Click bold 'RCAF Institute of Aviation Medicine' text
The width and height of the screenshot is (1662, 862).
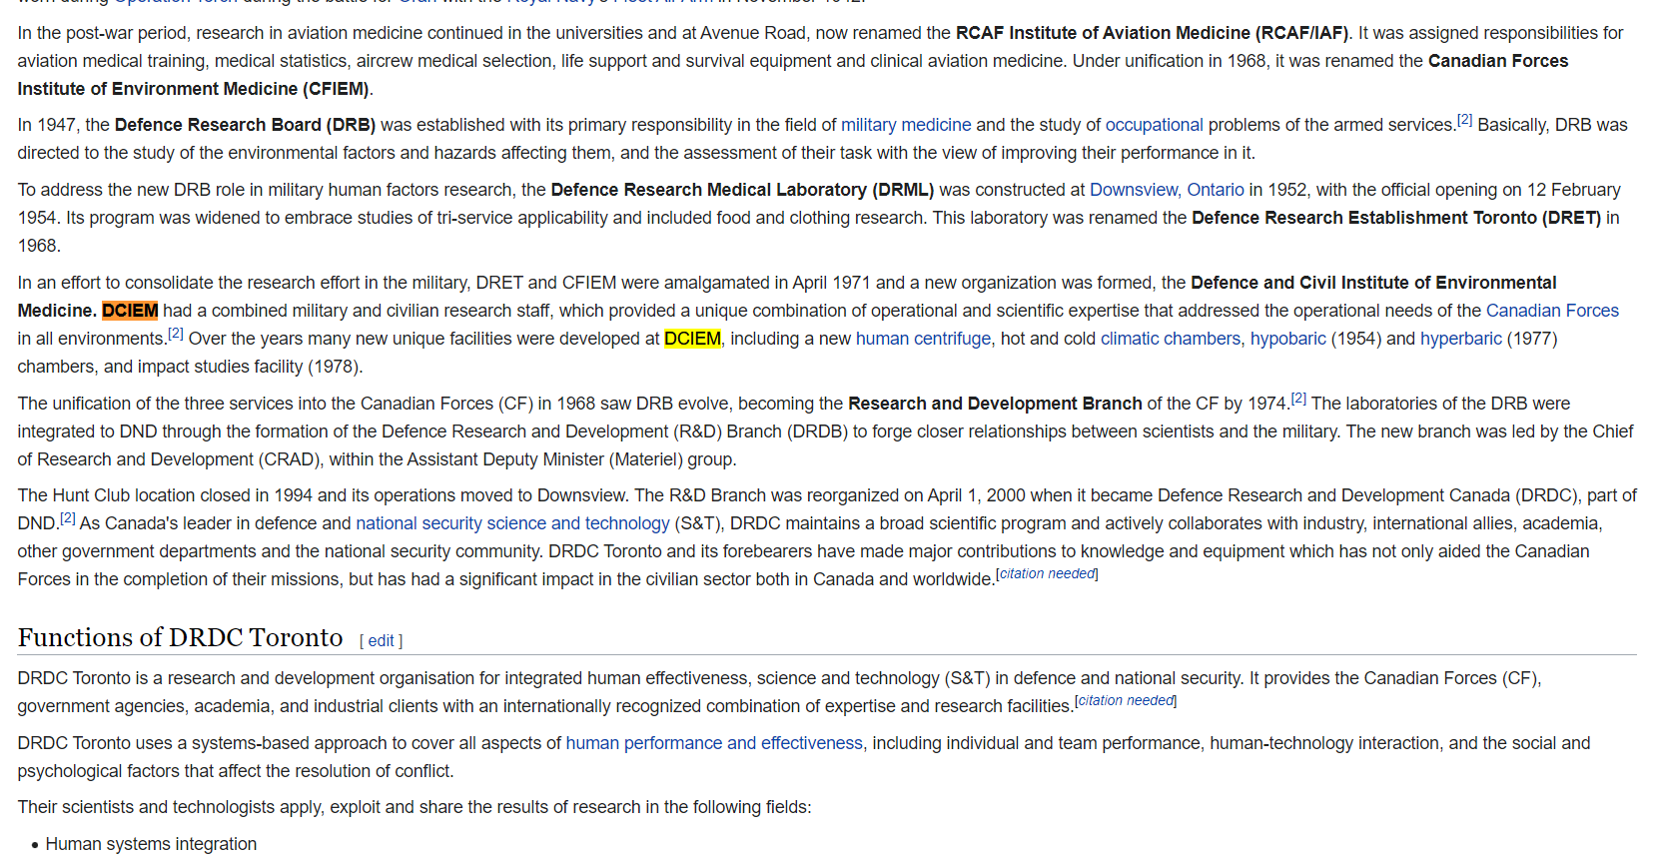1104,33
